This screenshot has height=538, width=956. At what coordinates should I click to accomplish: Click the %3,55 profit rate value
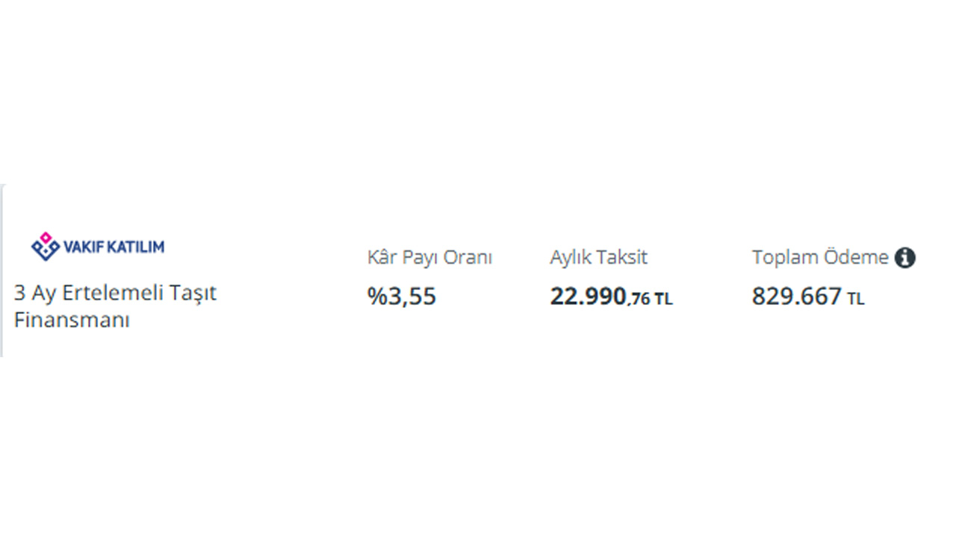tap(402, 297)
